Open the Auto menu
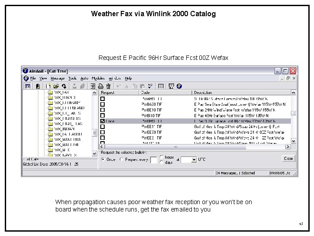 [x=84, y=78]
